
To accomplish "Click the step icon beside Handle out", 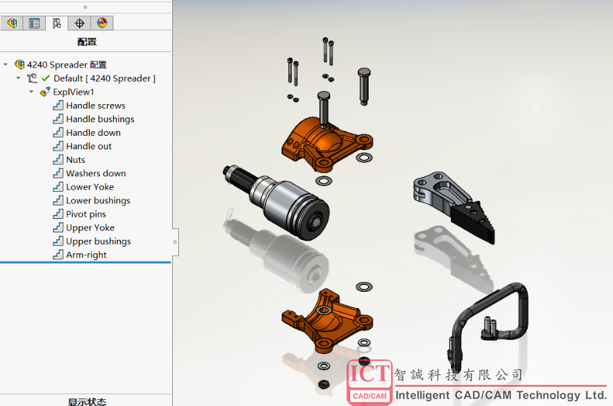I will 58,146.
